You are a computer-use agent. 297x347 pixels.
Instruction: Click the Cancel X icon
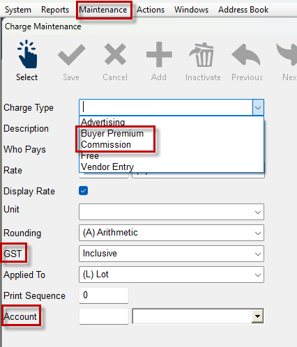point(115,54)
